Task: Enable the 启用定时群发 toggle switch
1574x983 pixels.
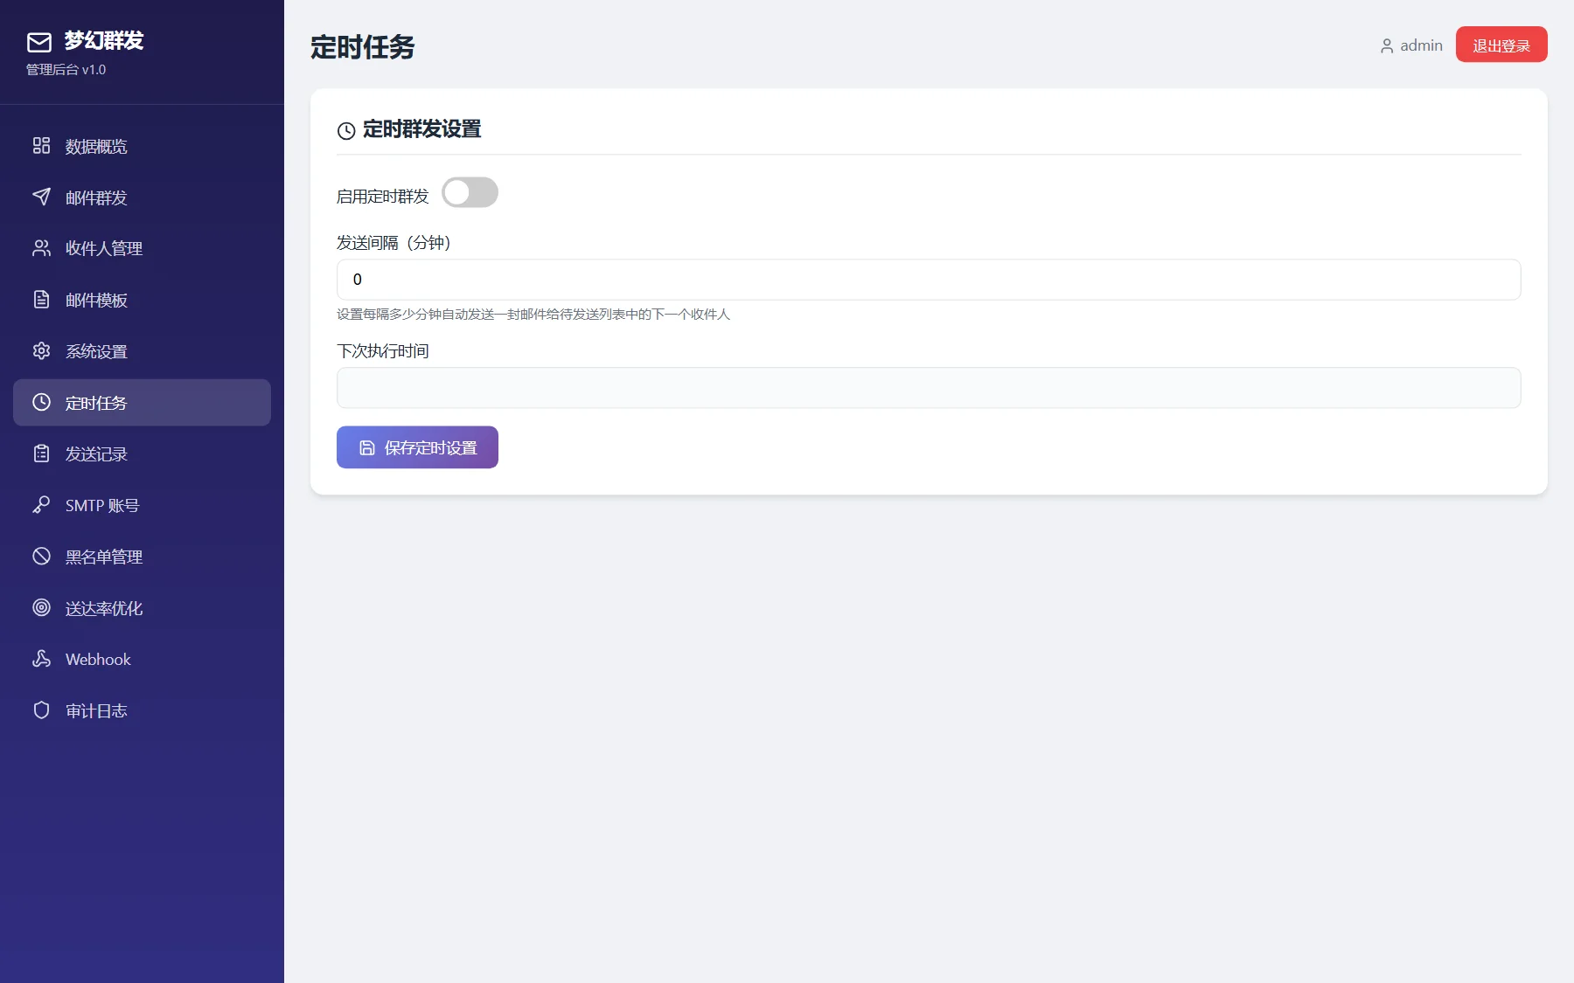Action: tap(470, 192)
